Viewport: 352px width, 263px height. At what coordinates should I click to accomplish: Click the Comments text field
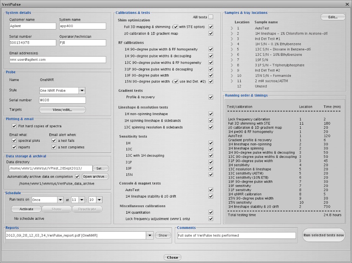click(x=236, y=235)
